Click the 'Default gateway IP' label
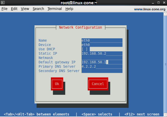Image resolution: width=167 pixels, height=117 pixels. 57,62
